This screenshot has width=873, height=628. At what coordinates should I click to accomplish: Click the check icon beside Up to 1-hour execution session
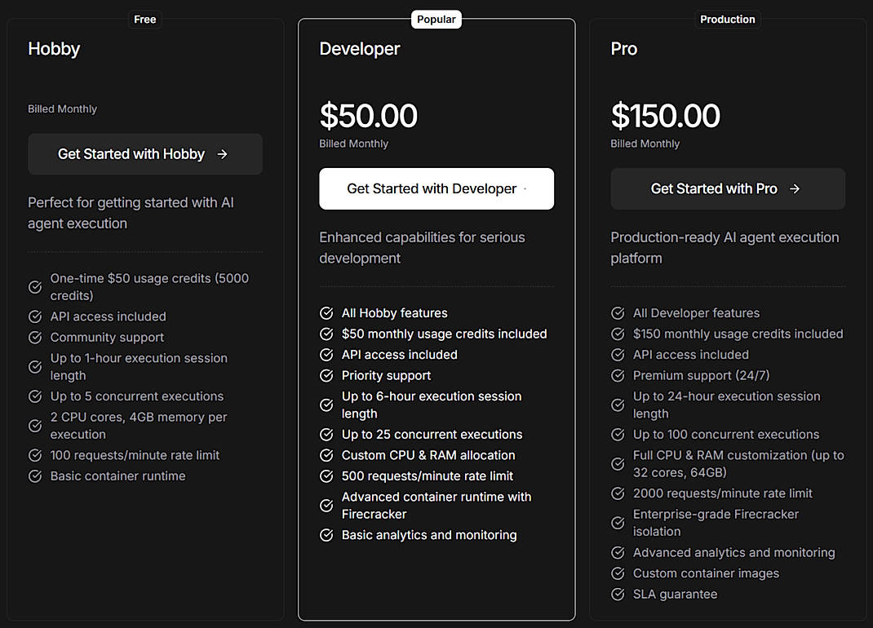[35, 367]
